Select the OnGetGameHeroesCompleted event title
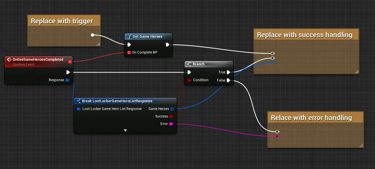 [38, 60]
